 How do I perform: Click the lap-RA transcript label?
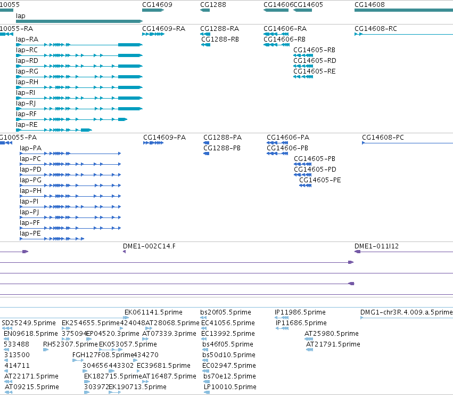27,39
